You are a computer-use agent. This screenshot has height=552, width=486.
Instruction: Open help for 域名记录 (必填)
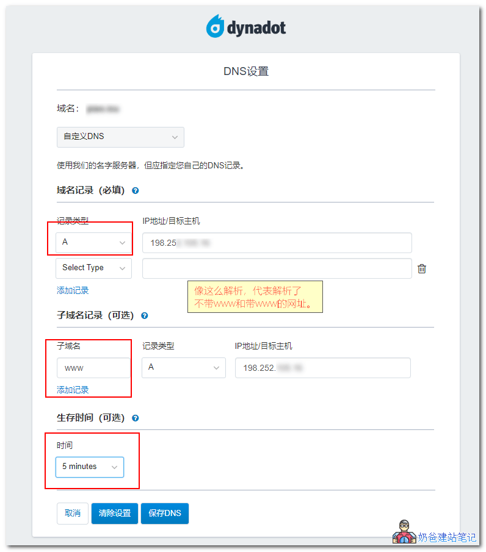coord(136,190)
